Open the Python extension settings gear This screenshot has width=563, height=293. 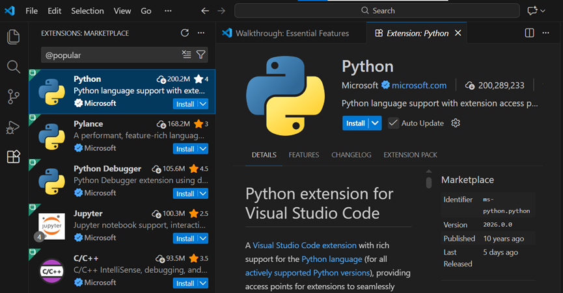coord(456,123)
